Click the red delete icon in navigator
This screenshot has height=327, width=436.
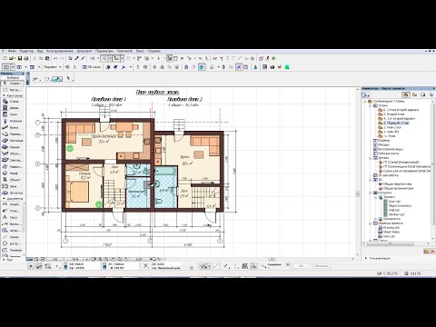[433, 252]
